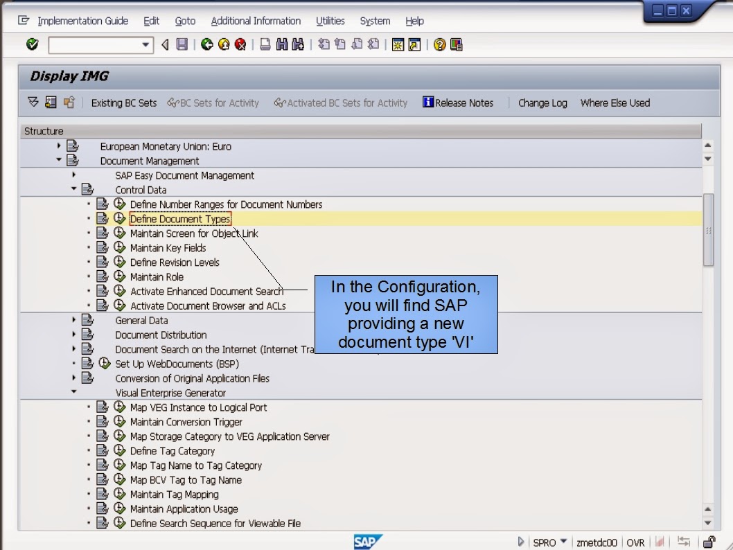
Task: Click the Release Notes info icon
Action: pyautogui.click(x=428, y=103)
